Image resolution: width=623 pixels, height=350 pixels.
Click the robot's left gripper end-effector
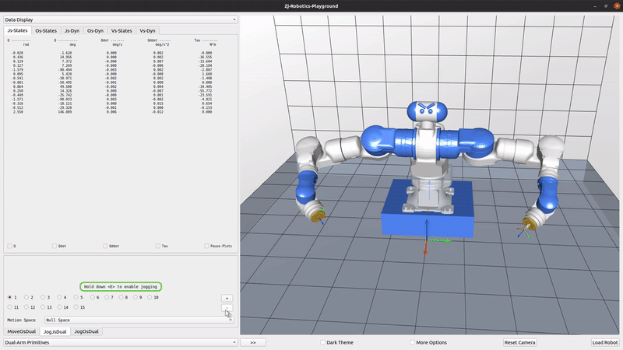click(x=315, y=213)
